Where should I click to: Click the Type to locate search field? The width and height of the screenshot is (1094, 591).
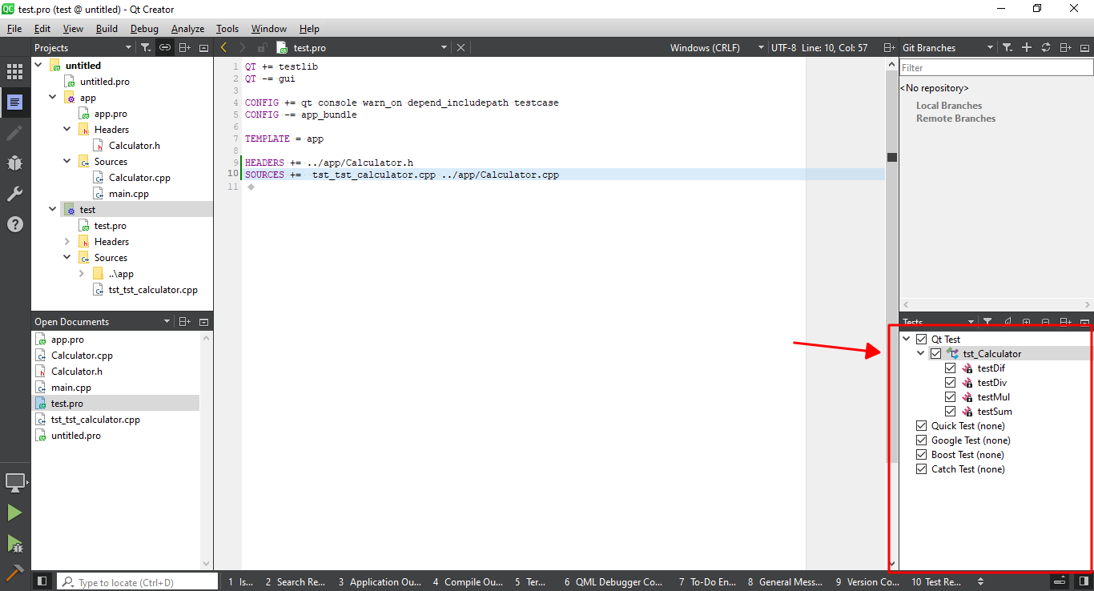click(138, 582)
